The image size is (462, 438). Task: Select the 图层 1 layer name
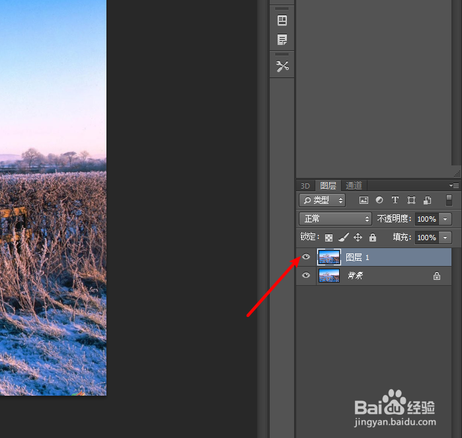(357, 257)
